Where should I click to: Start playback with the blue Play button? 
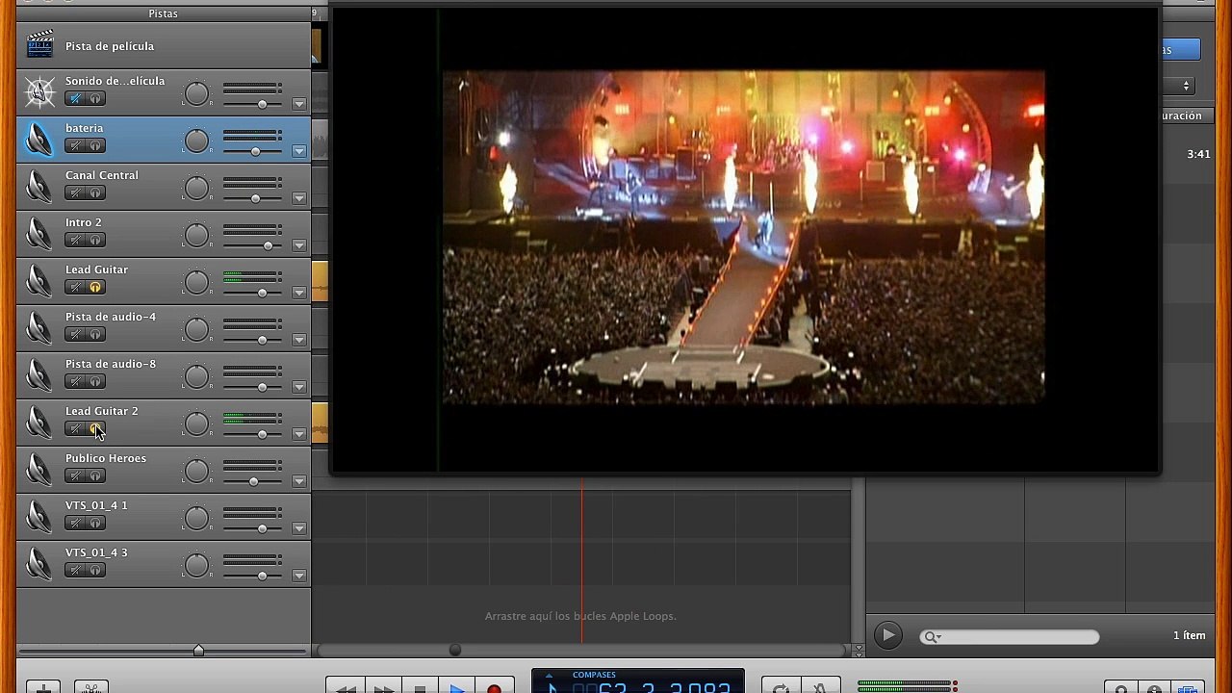[457, 687]
